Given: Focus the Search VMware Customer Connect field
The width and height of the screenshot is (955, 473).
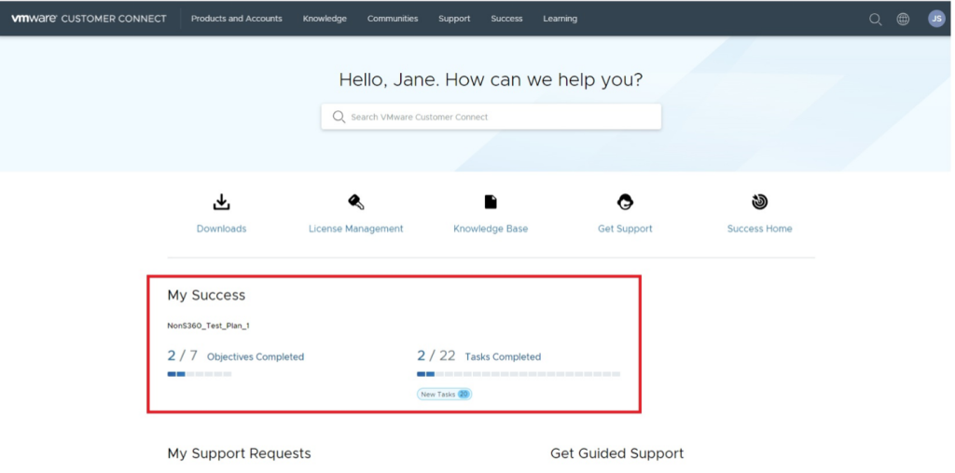Looking at the screenshot, I should point(491,117).
